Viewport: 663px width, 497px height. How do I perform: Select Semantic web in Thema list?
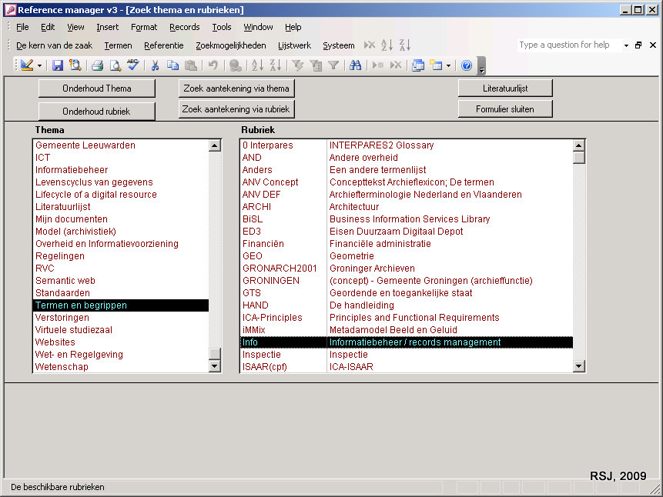coord(65,281)
